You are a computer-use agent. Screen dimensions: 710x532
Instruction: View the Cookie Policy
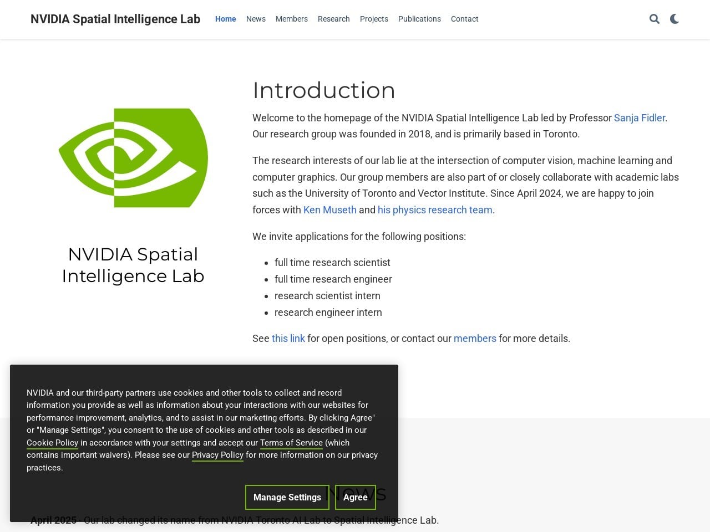52,442
